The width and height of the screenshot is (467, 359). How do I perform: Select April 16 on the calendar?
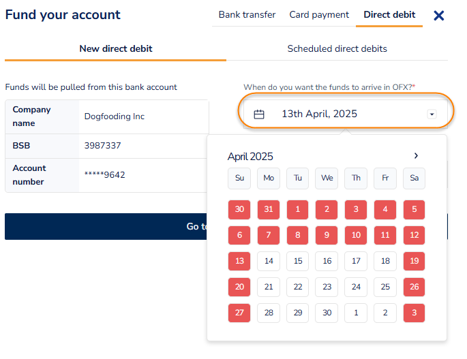327,261
